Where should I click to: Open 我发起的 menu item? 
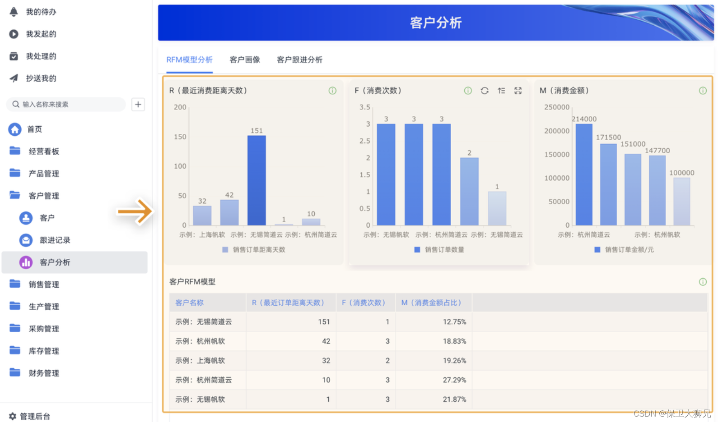(41, 34)
